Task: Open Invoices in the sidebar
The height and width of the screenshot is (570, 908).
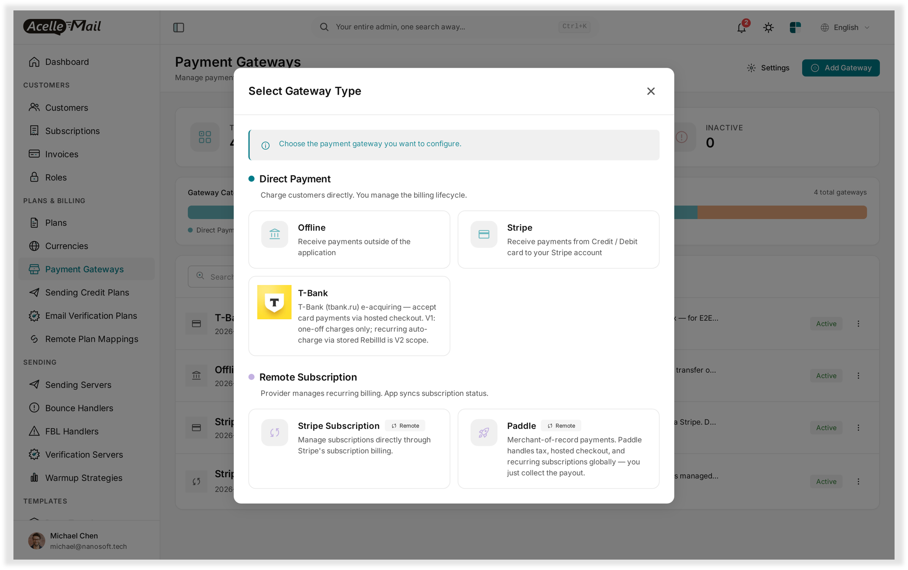Action: [x=86, y=154]
